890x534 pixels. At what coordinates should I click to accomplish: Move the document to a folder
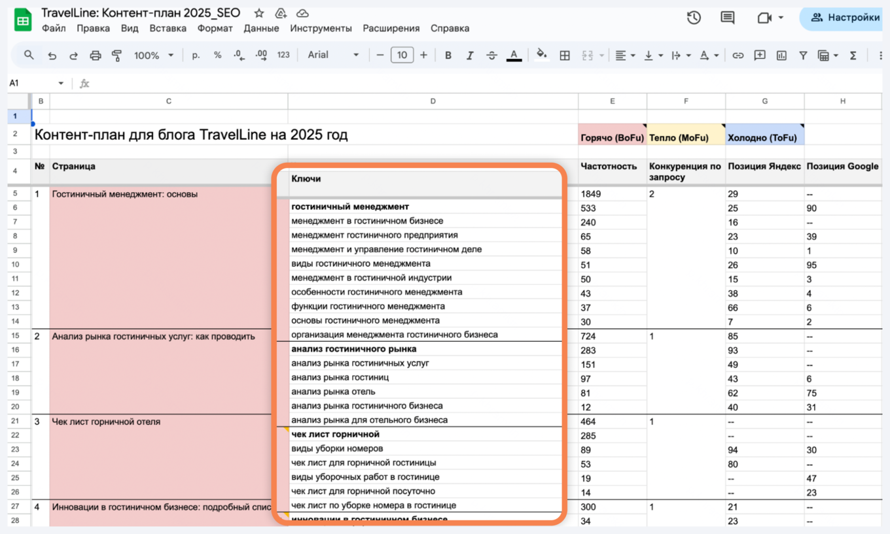click(x=281, y=13)
